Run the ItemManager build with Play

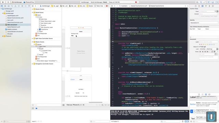point(3,2)
